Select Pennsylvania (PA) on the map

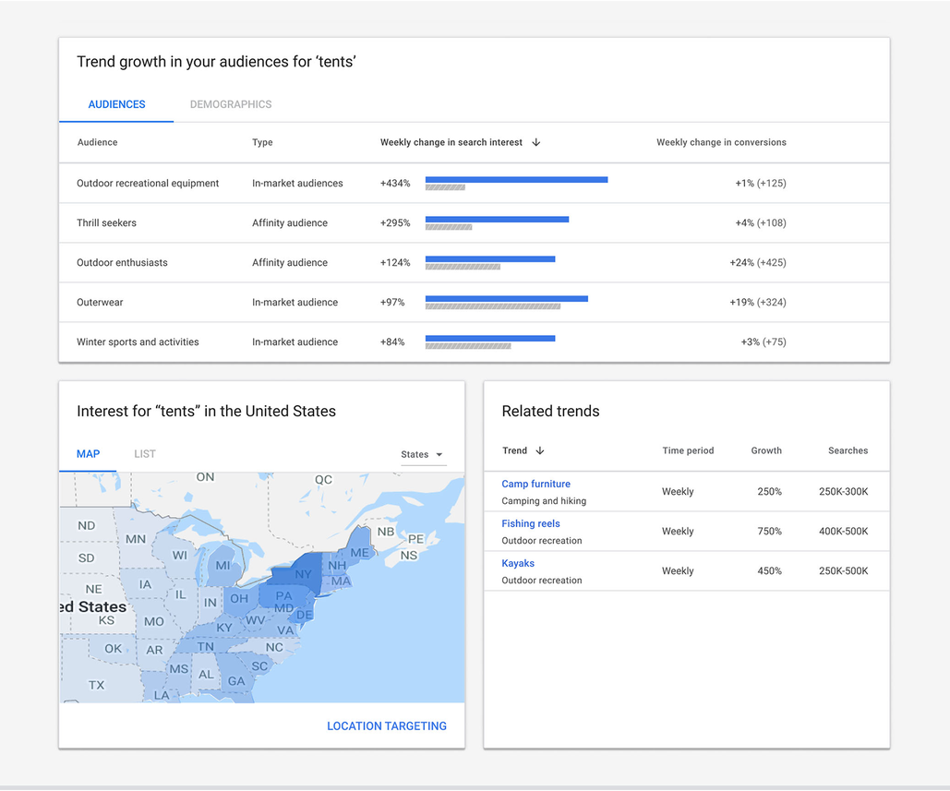click(284, 596)
